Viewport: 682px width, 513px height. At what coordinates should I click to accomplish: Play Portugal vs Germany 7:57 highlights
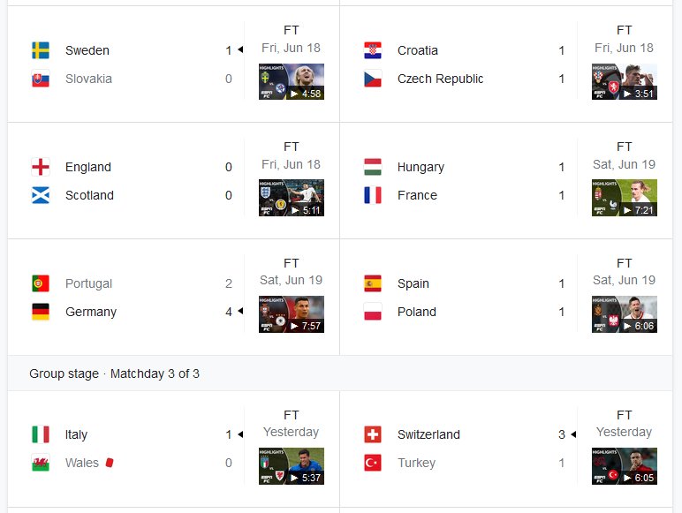pyautogui.click(x=292, y=314)
